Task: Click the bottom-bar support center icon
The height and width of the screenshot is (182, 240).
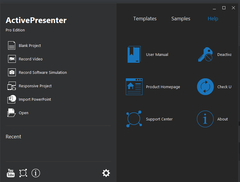Action: 23,173
